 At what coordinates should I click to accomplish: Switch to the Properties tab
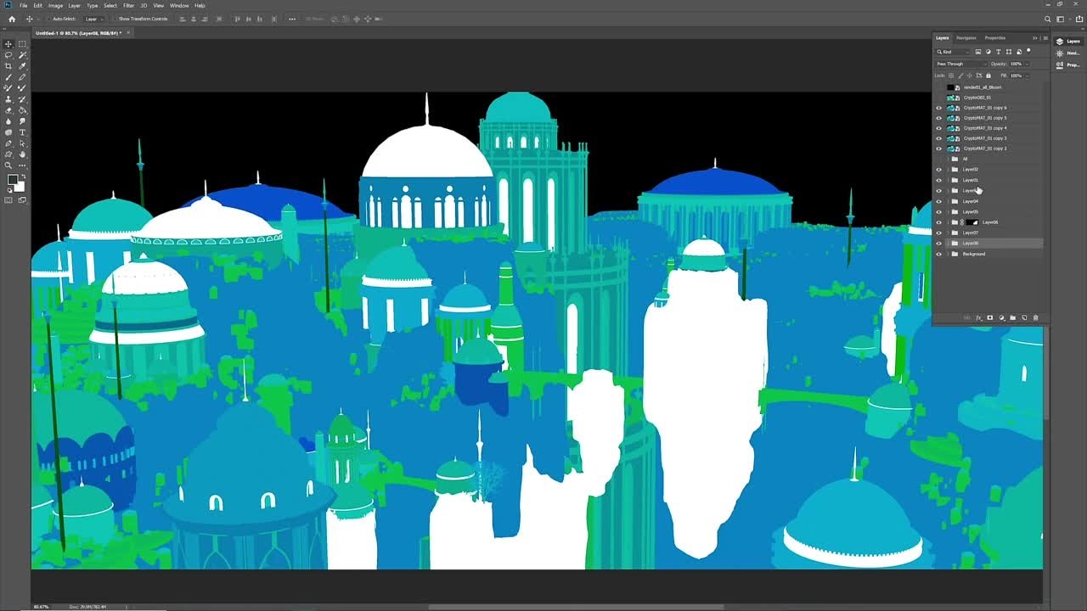(995, 38)
